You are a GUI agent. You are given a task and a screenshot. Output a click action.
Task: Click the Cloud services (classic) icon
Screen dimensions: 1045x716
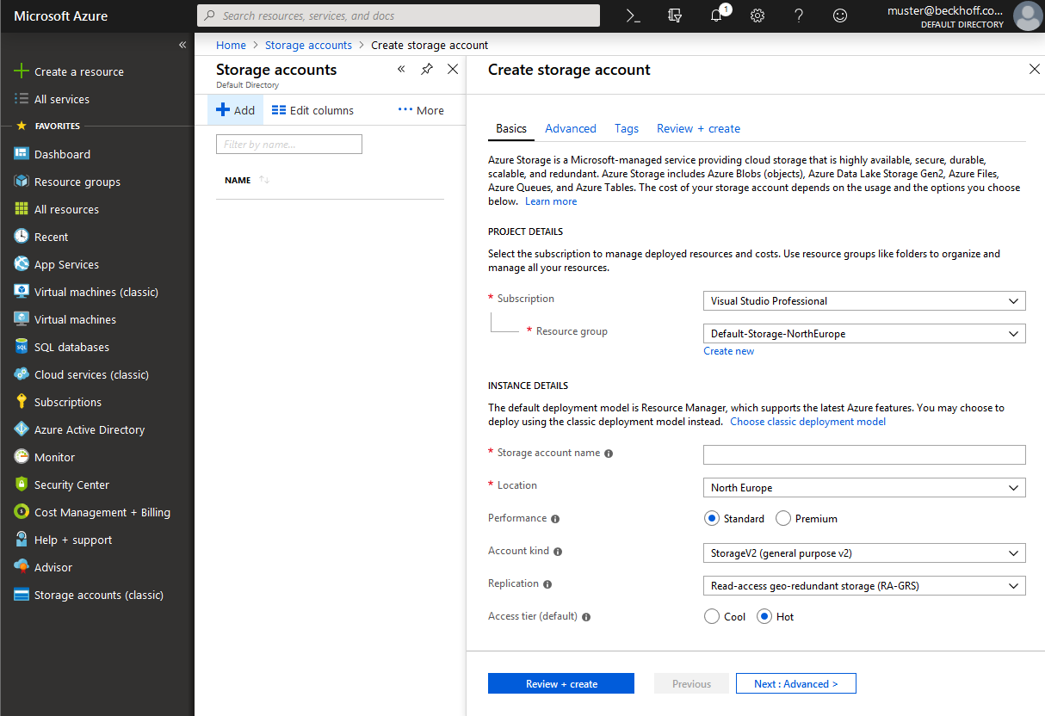[22, 374]
